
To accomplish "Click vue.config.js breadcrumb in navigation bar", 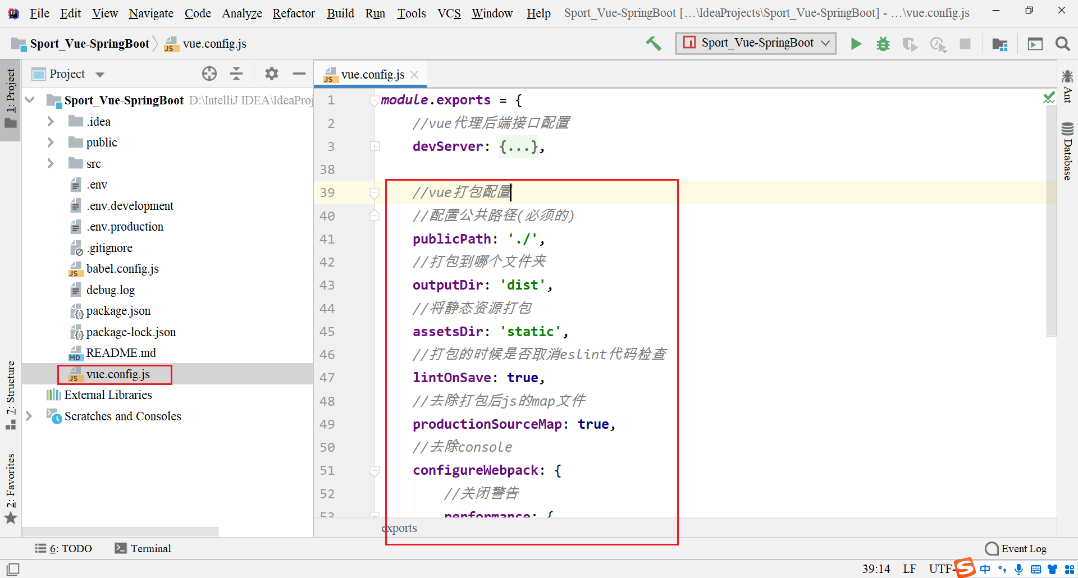I will point(214,44).
